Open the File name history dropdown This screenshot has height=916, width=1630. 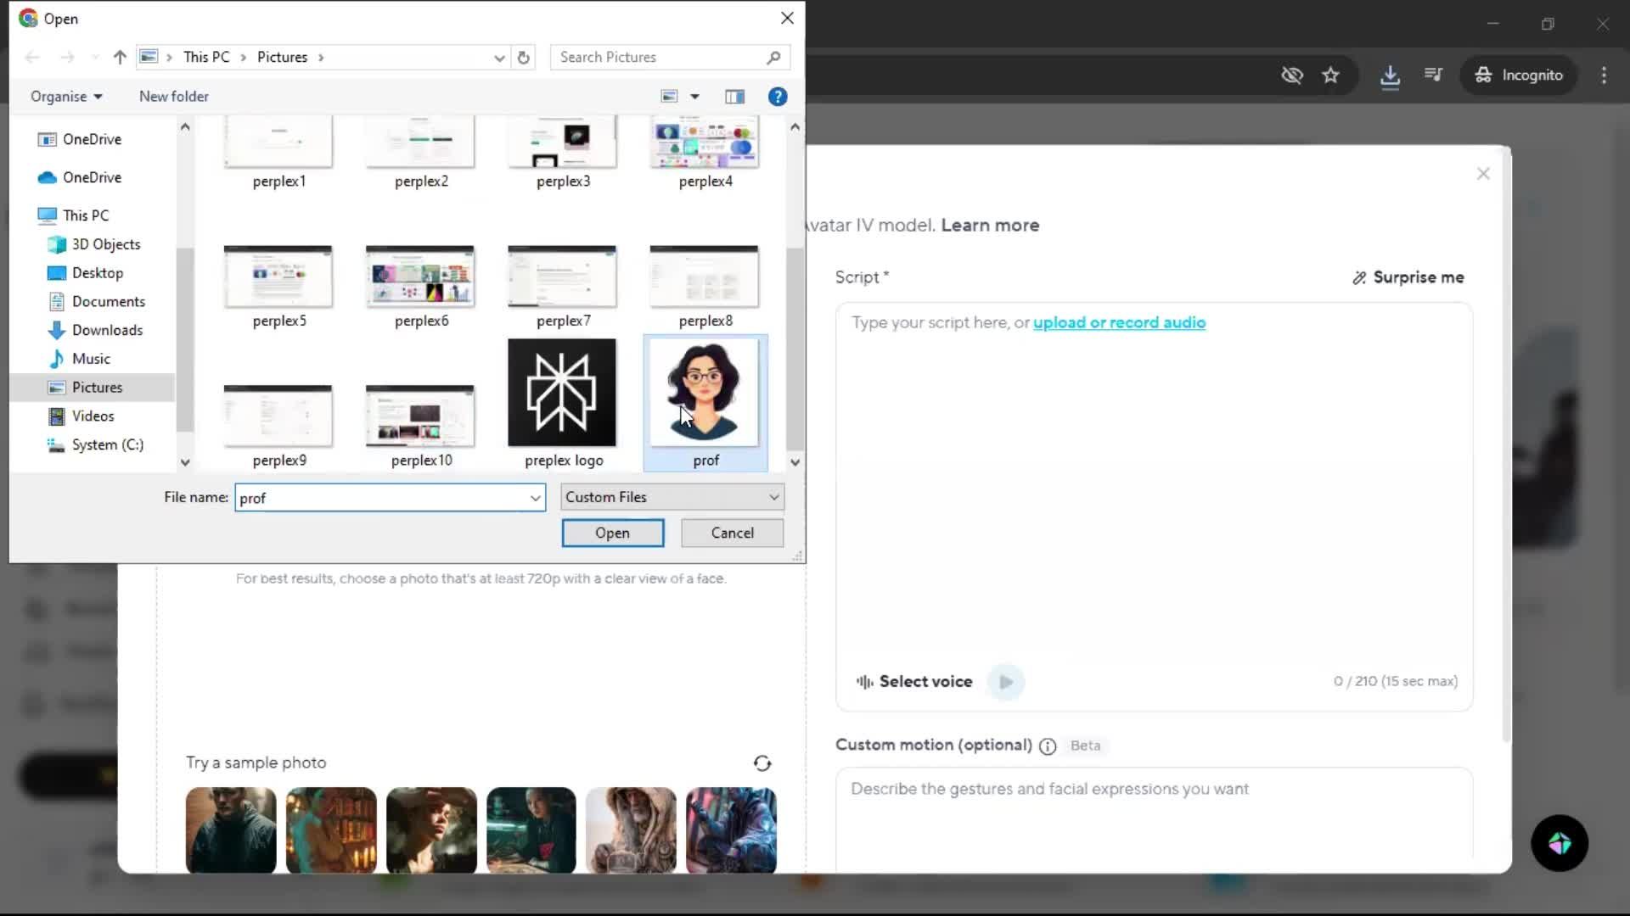click(x=535, y=498)
